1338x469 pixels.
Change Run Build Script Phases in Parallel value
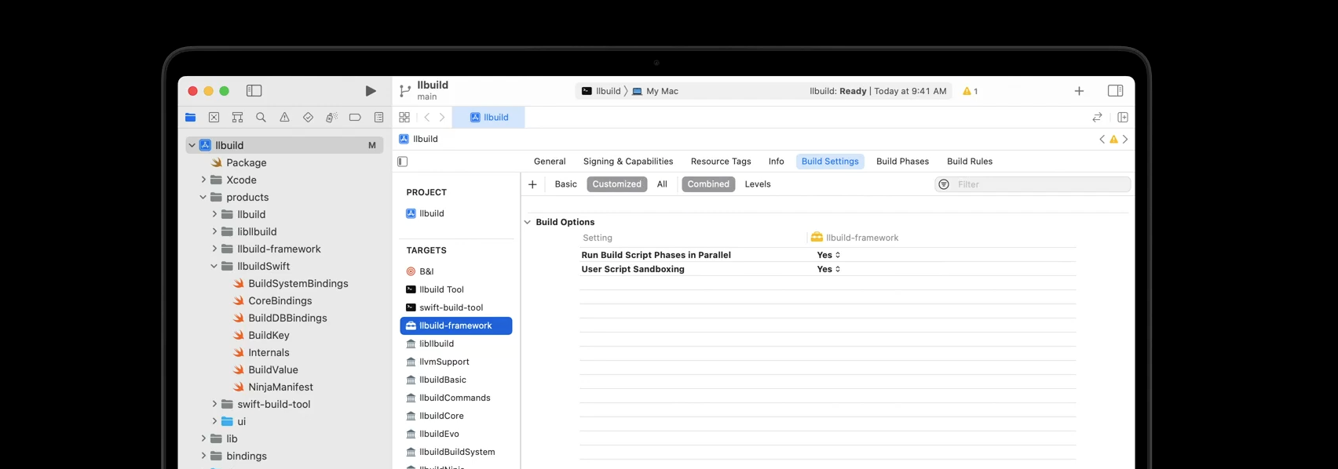point(828,255)
